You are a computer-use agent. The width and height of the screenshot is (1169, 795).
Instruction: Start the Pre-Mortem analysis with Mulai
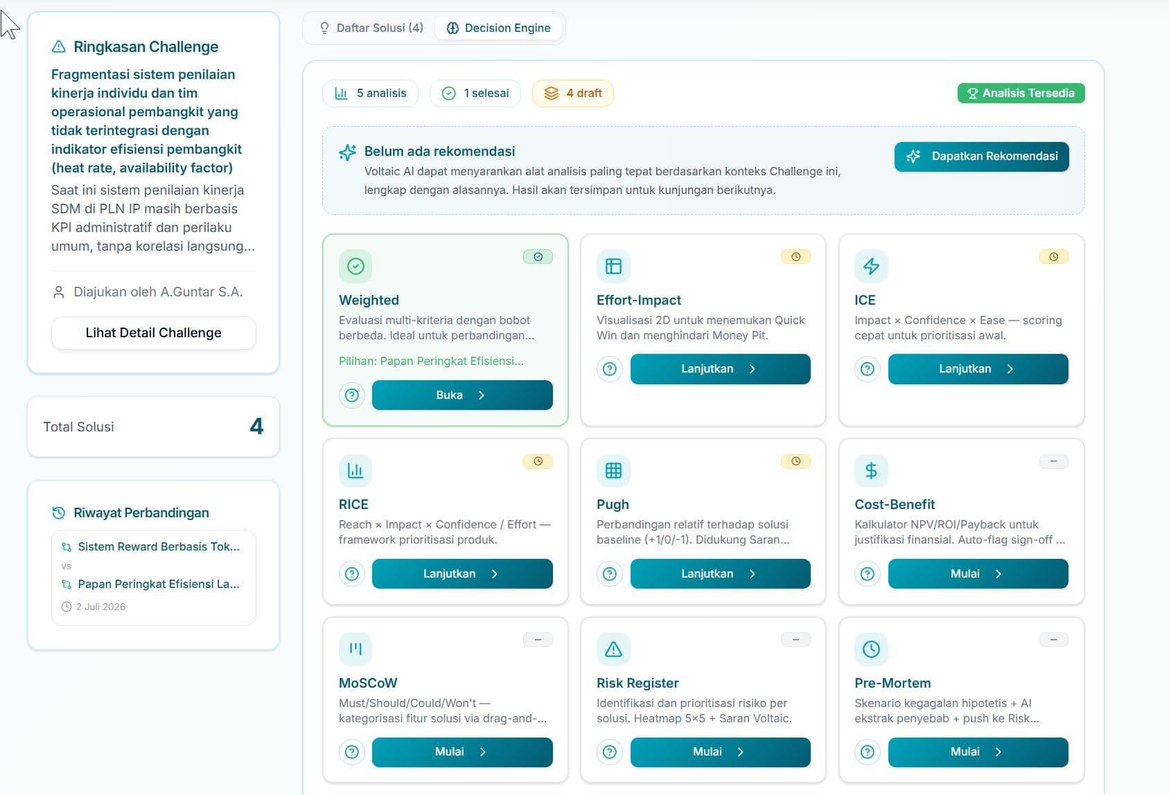pos(978,752)
